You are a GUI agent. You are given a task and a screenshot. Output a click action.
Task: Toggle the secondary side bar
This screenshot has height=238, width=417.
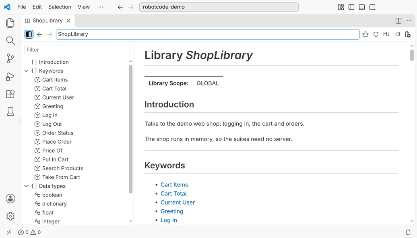(x=372, y=7)
